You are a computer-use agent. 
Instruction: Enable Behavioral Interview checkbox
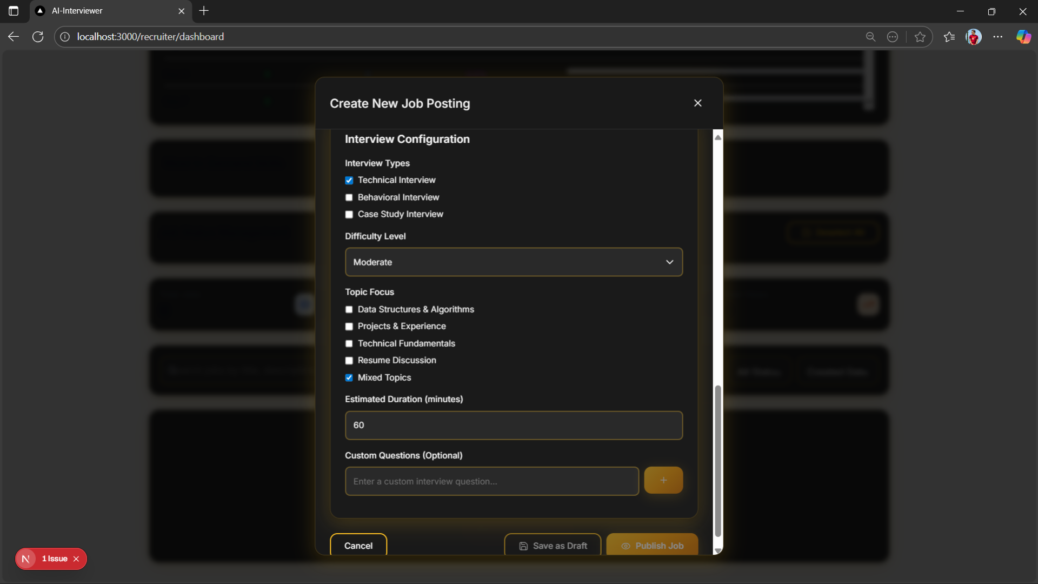click(x=349, y=197)
